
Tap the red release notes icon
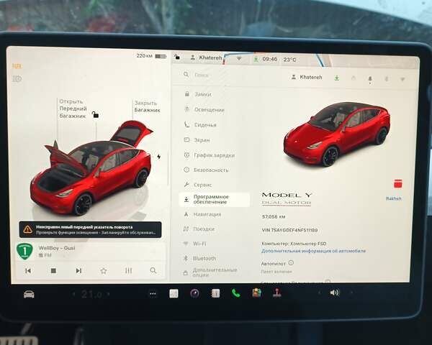click(x=398, y=184)
